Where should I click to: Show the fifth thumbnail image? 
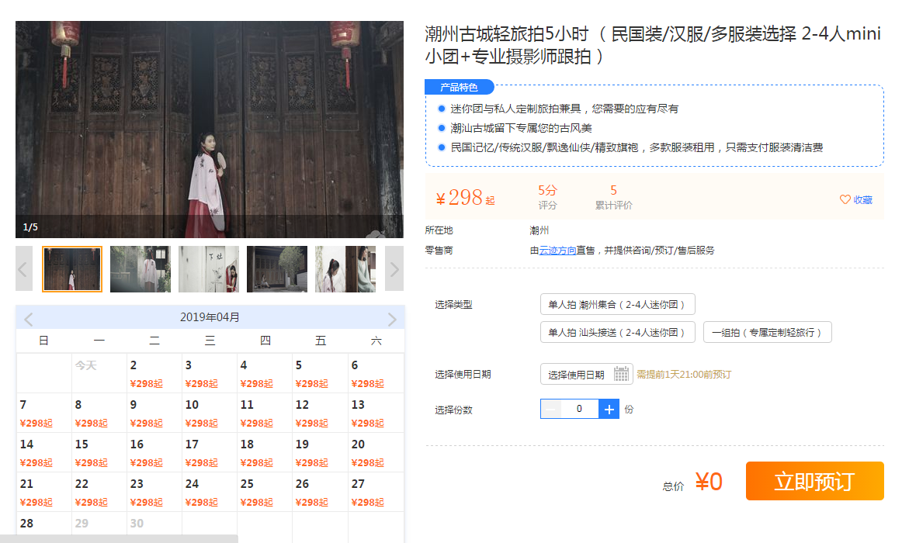[x=345, y=269]
